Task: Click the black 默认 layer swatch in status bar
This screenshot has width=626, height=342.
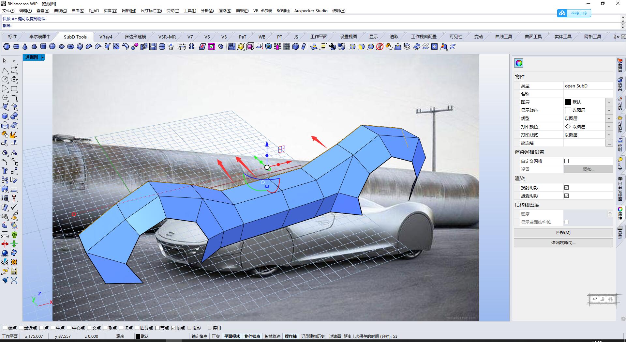Action: [138, 336]
